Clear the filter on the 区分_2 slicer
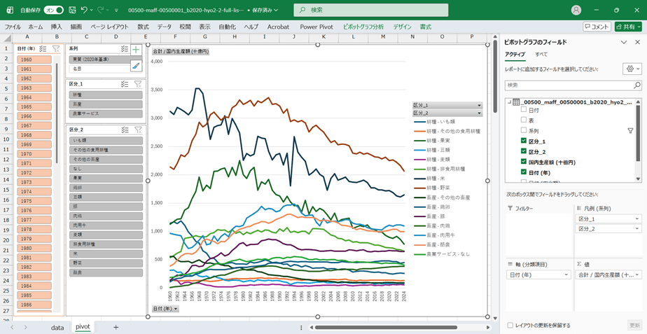647x334 pixels. [x=138, y=130]
